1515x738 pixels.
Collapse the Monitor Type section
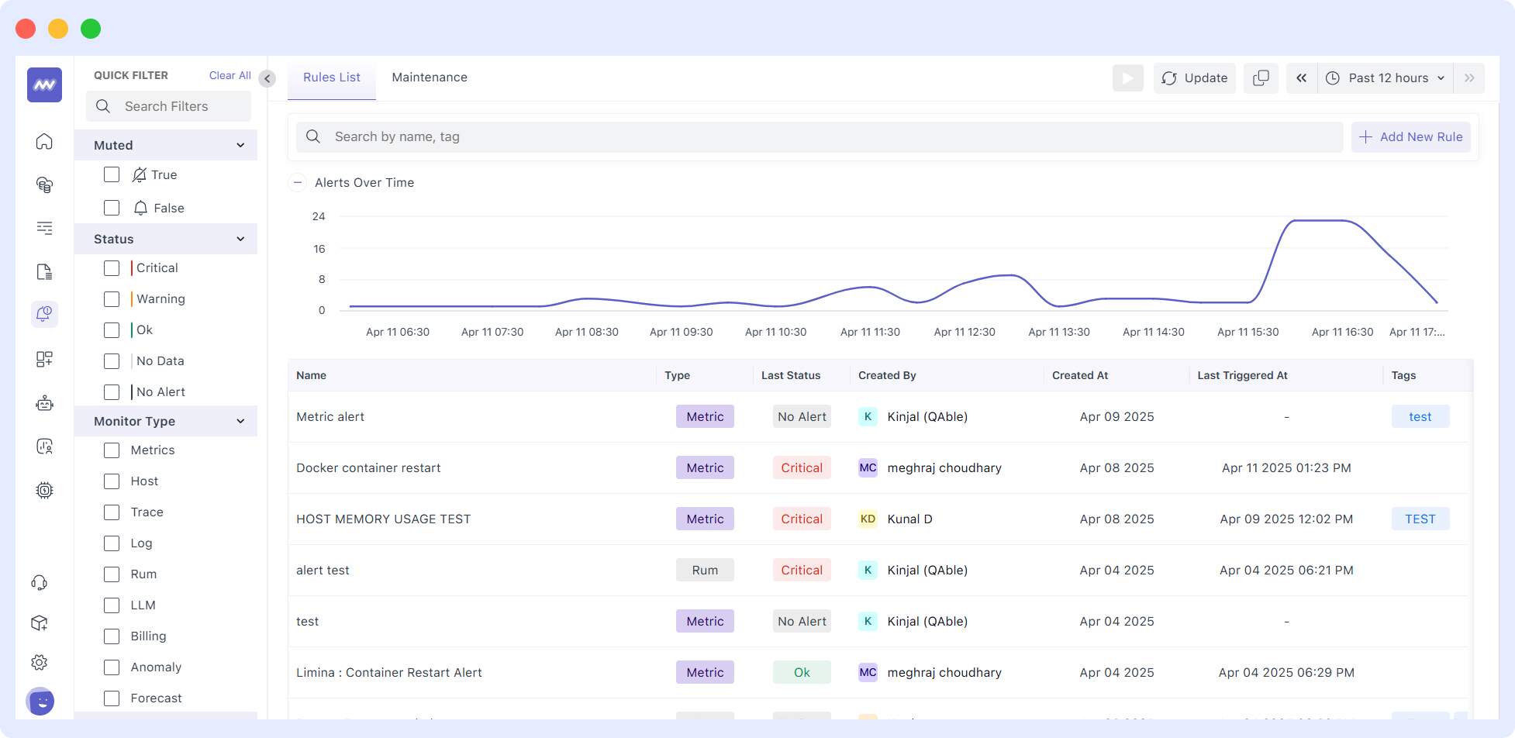point(240,421)
